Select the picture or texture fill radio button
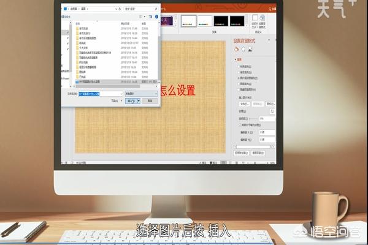 [x=239, y=78]
